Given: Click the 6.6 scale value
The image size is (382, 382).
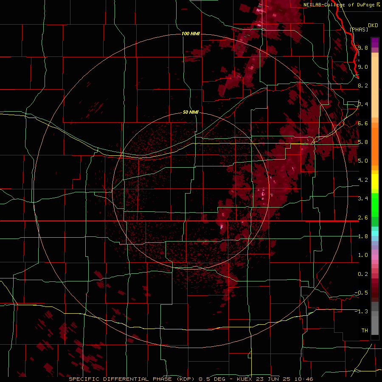Looking at the screenshot, I should 363,123.
